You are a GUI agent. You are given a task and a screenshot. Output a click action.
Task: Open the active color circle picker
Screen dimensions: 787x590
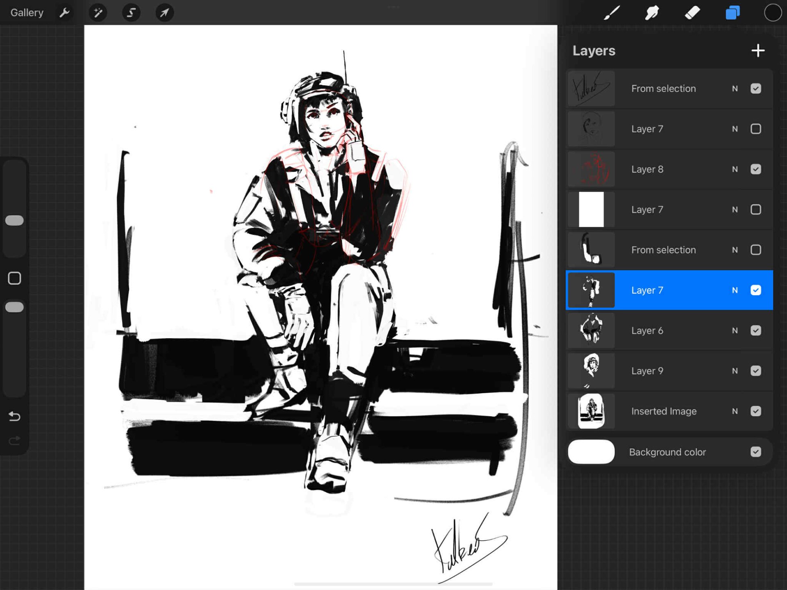(773, 13)
